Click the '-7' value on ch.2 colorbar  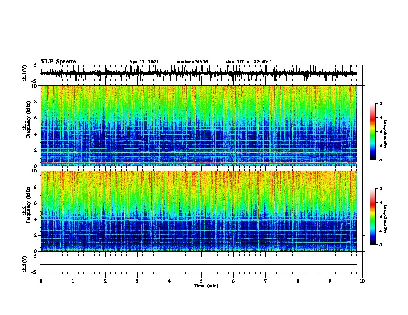pyautogui.click(x=380, y=245)
